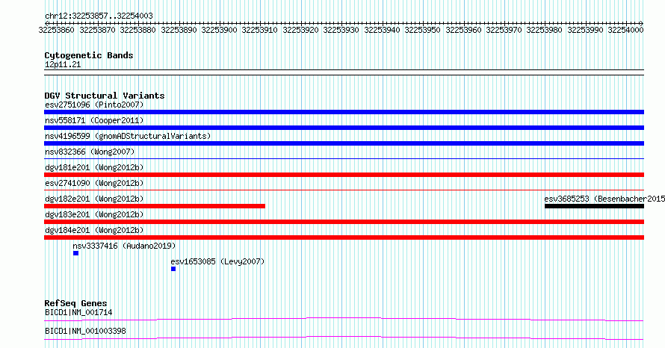Click ruler position 32253970
Screen dimensions: 665x348
click(x=504, y=30)
